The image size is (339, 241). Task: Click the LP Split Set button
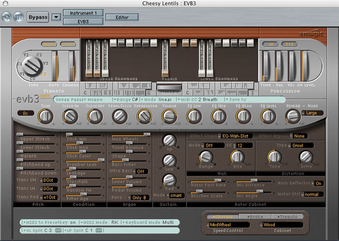click(99, 230)
